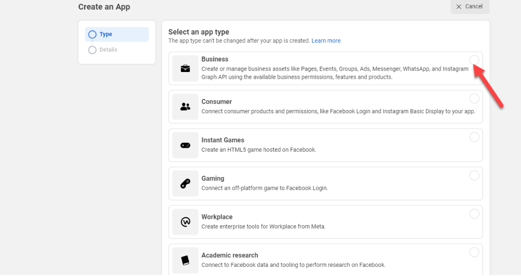The height and width of the screenshot is (276, 521).
Task: Select the Academic research radio button
Action: pos(474,252)
